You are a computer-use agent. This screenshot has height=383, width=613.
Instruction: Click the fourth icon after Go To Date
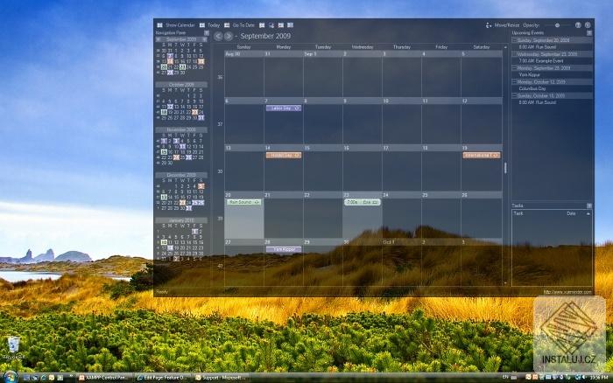[x=290, y=25]
